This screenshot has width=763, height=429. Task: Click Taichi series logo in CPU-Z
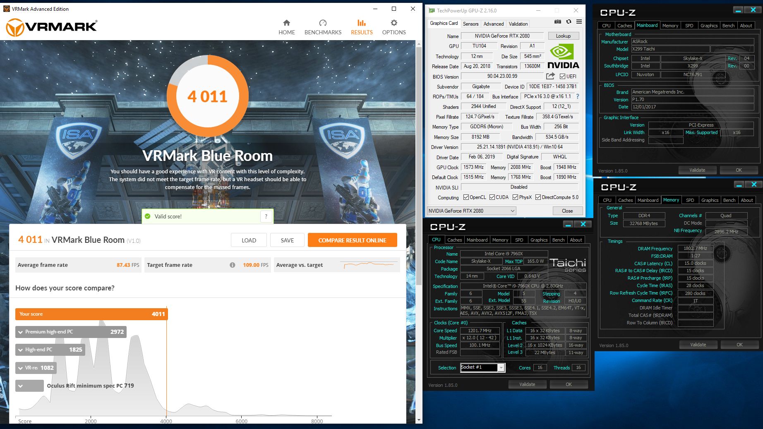569,265
